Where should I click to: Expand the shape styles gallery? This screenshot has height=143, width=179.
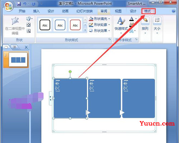click(x=85, y=30)
